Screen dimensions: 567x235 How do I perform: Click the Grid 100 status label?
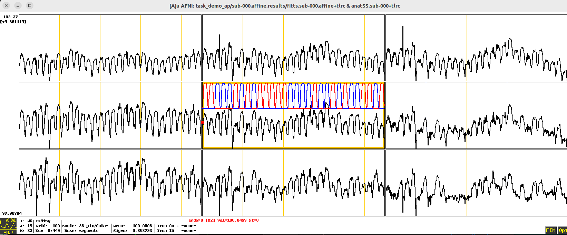click(x=48, y=226)
